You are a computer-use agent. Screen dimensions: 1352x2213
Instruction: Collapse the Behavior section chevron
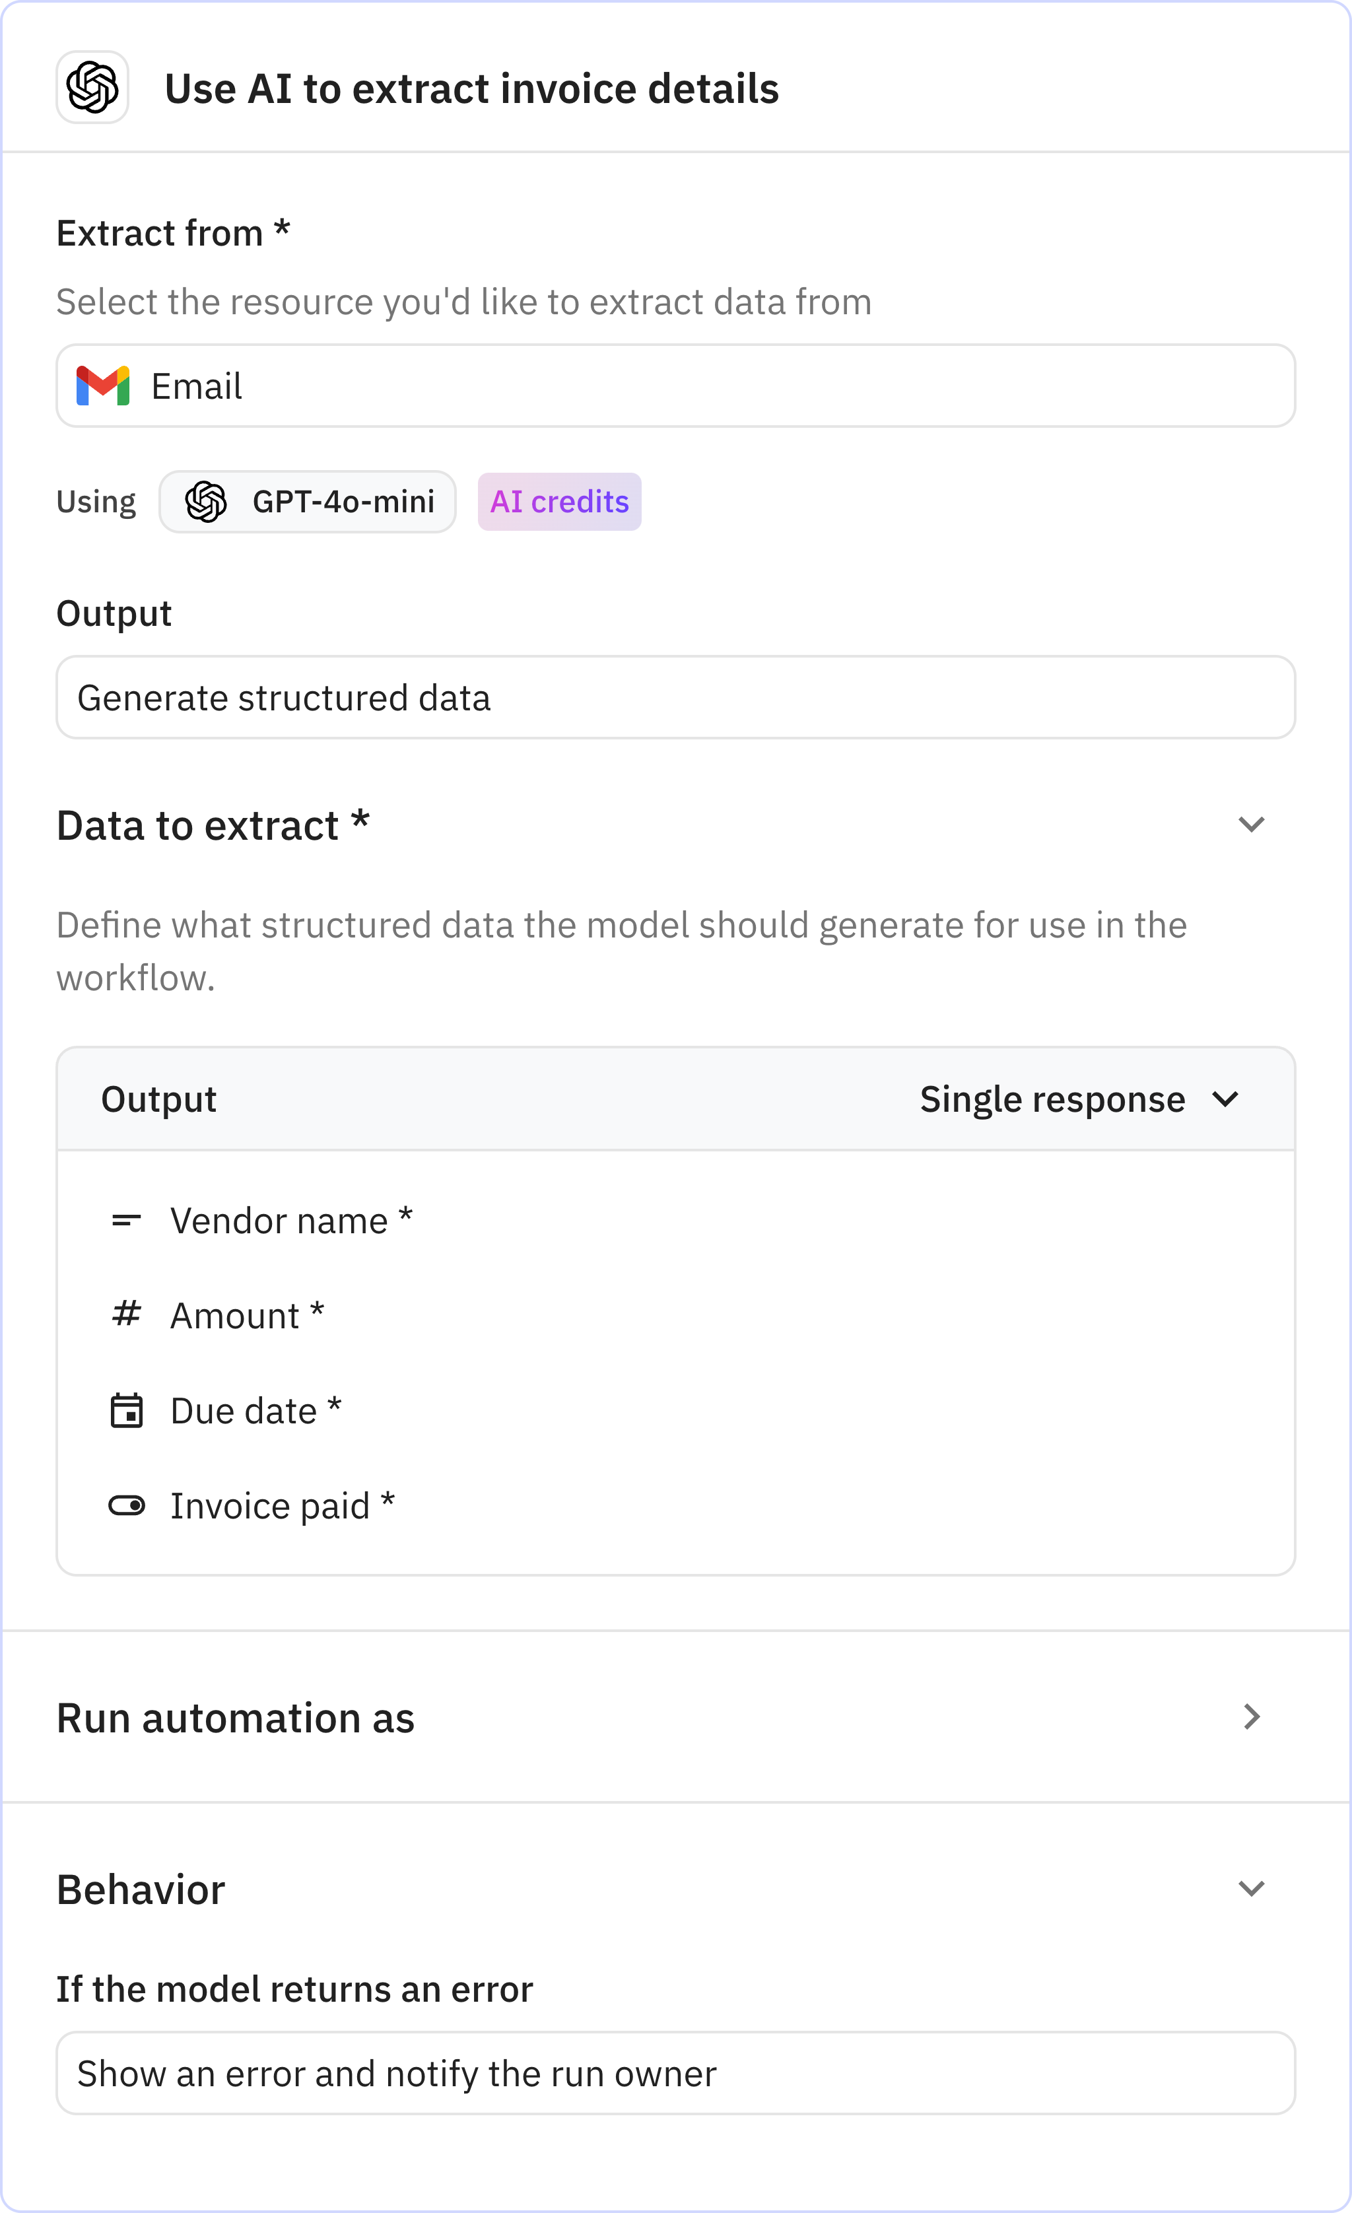pos(1252,1889)
